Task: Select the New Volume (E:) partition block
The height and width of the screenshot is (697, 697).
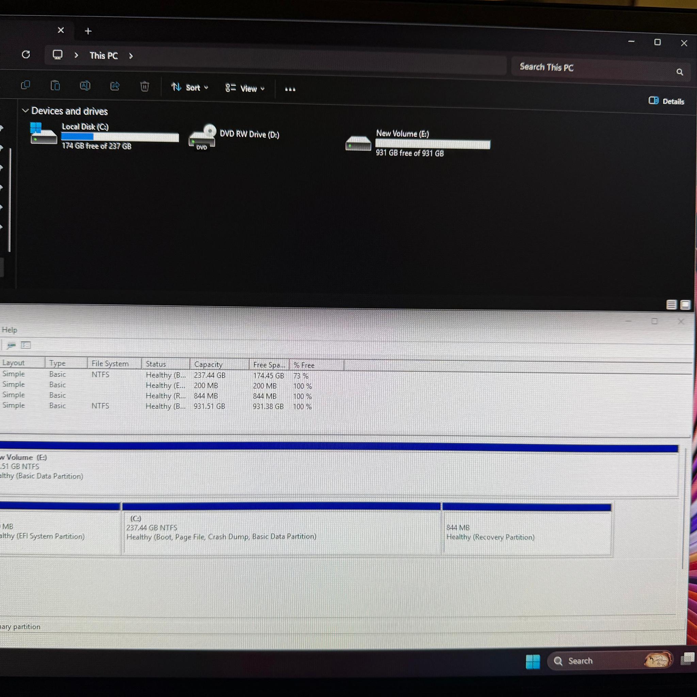Action: tap(339, 469)
